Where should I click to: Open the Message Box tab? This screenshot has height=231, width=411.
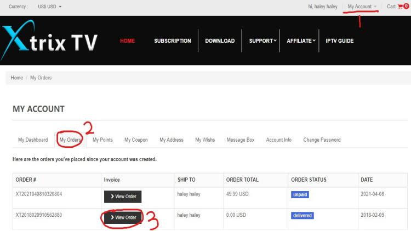click(x=241, y=140)
